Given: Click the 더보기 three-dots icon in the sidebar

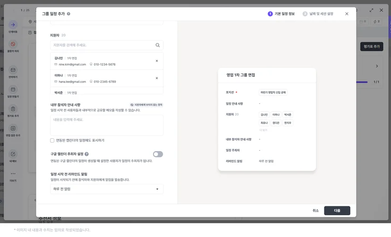Looking at the screenshot, I should point(13,173).
